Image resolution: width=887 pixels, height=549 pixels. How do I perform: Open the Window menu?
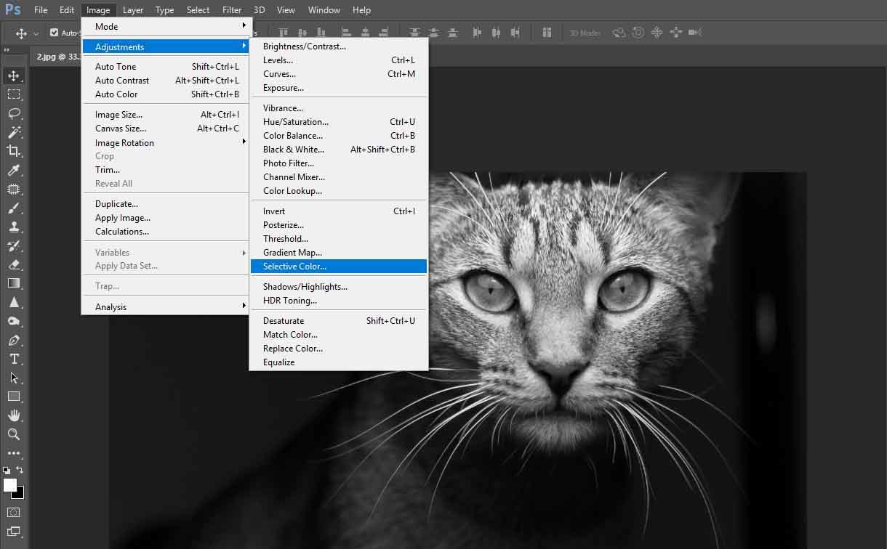(x=324, y=10)
